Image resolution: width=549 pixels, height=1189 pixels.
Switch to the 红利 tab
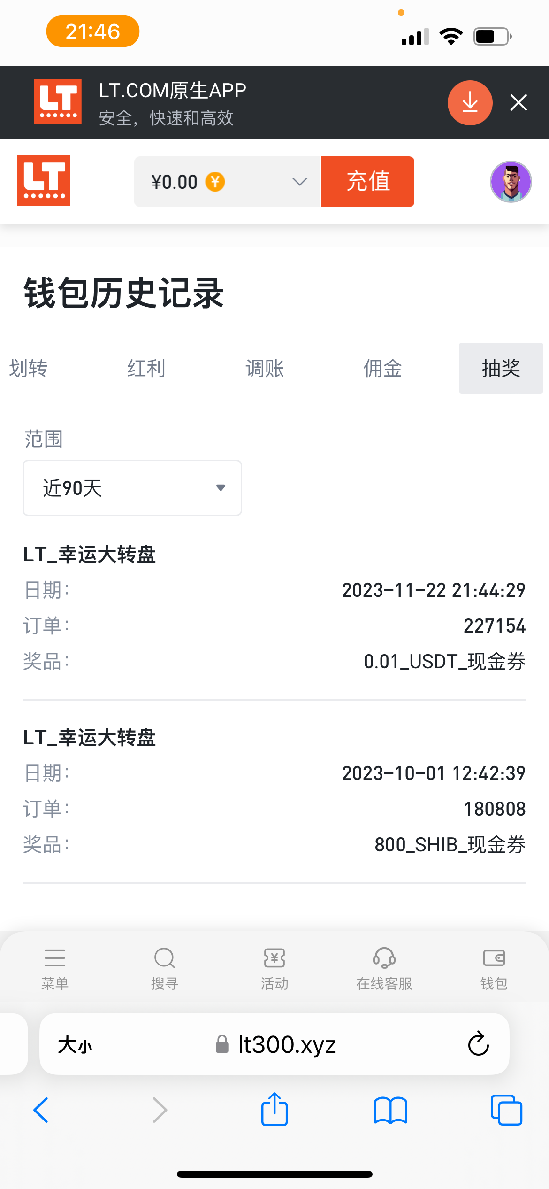point(146,369)
